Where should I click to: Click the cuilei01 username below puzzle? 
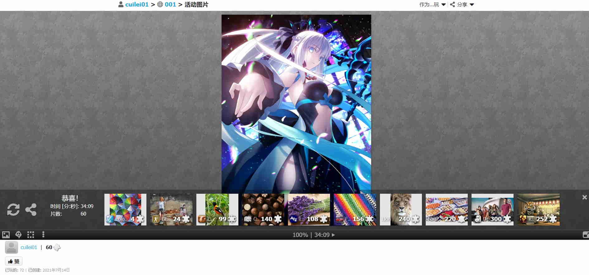[29, 247]
